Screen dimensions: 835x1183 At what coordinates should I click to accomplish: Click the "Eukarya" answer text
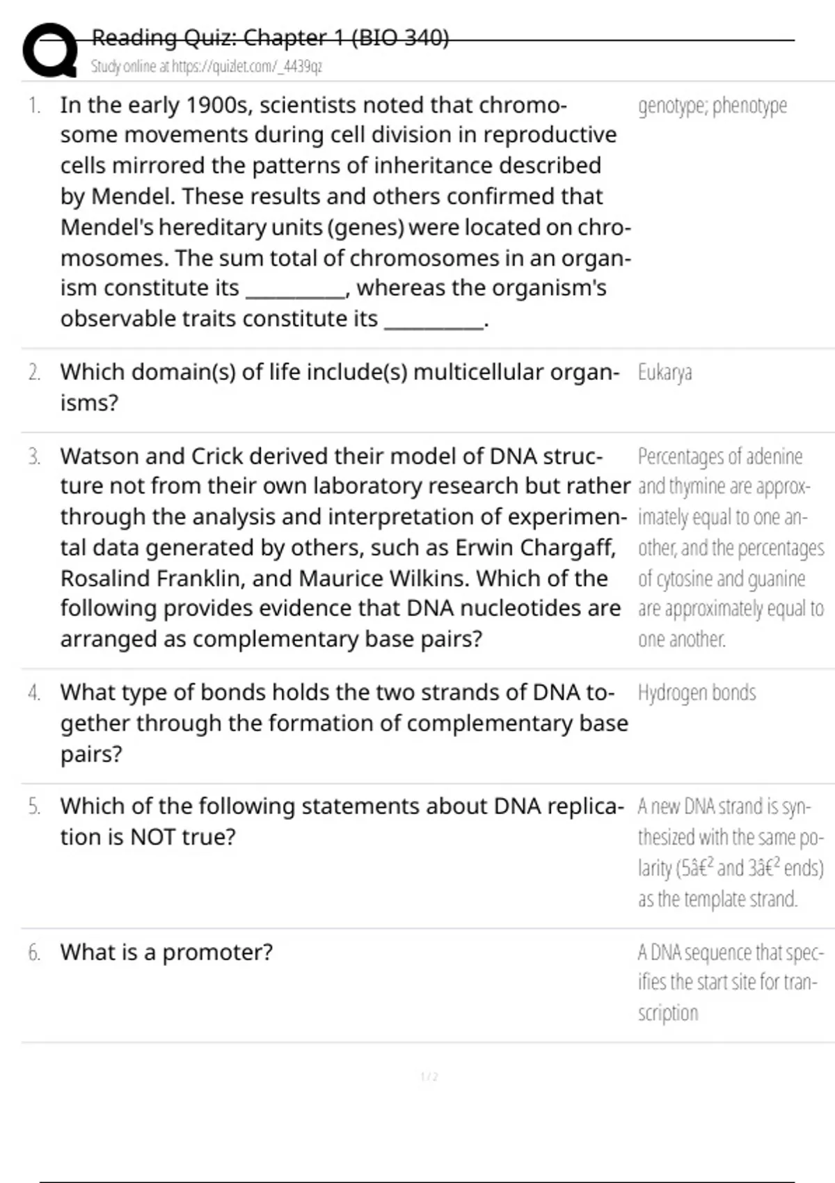pos(665,373)
